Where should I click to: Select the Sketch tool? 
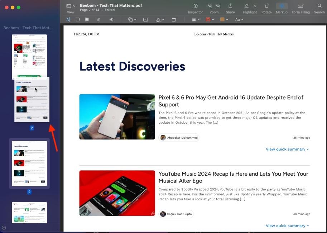click(98, 19)
